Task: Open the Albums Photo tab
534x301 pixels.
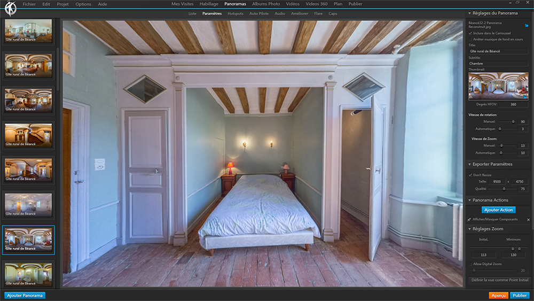Action: coord(266,4)
